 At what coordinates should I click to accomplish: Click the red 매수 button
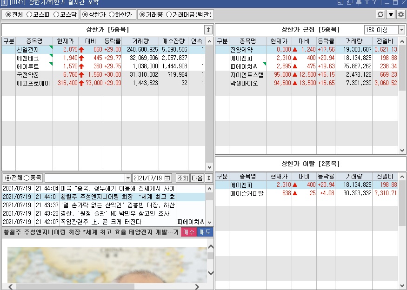coord(189,232)
